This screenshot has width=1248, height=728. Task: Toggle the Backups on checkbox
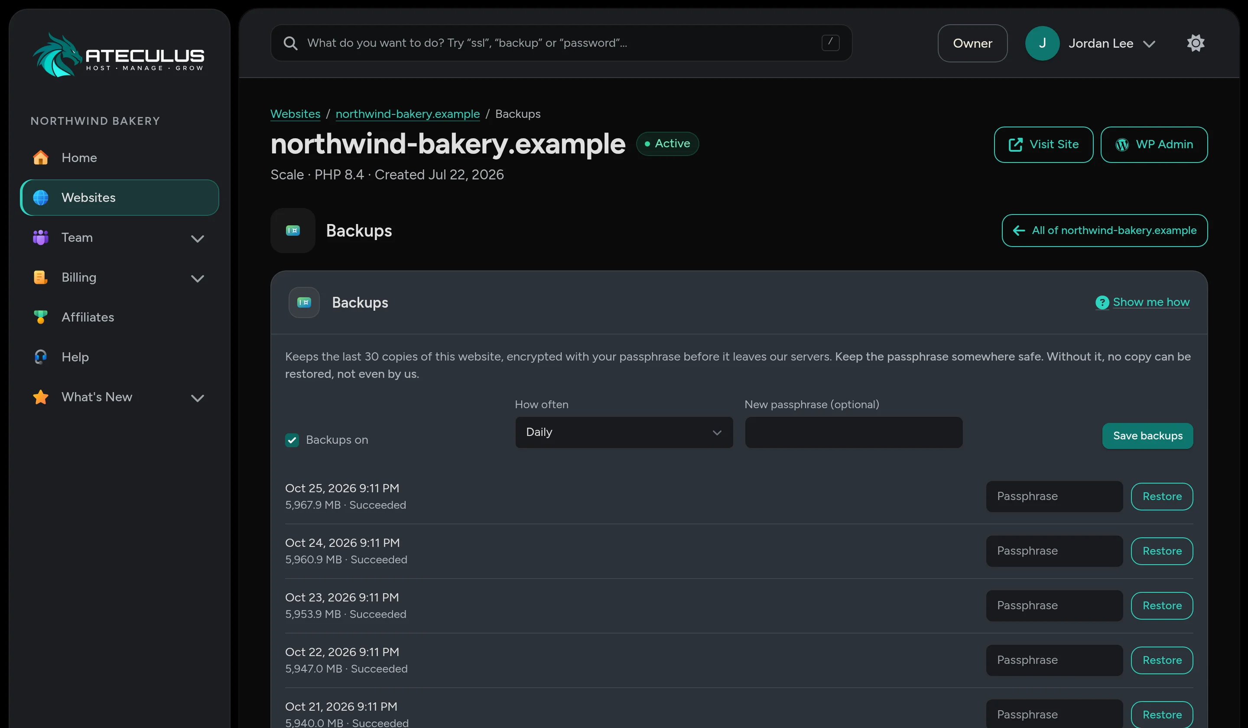pos(292,440)
